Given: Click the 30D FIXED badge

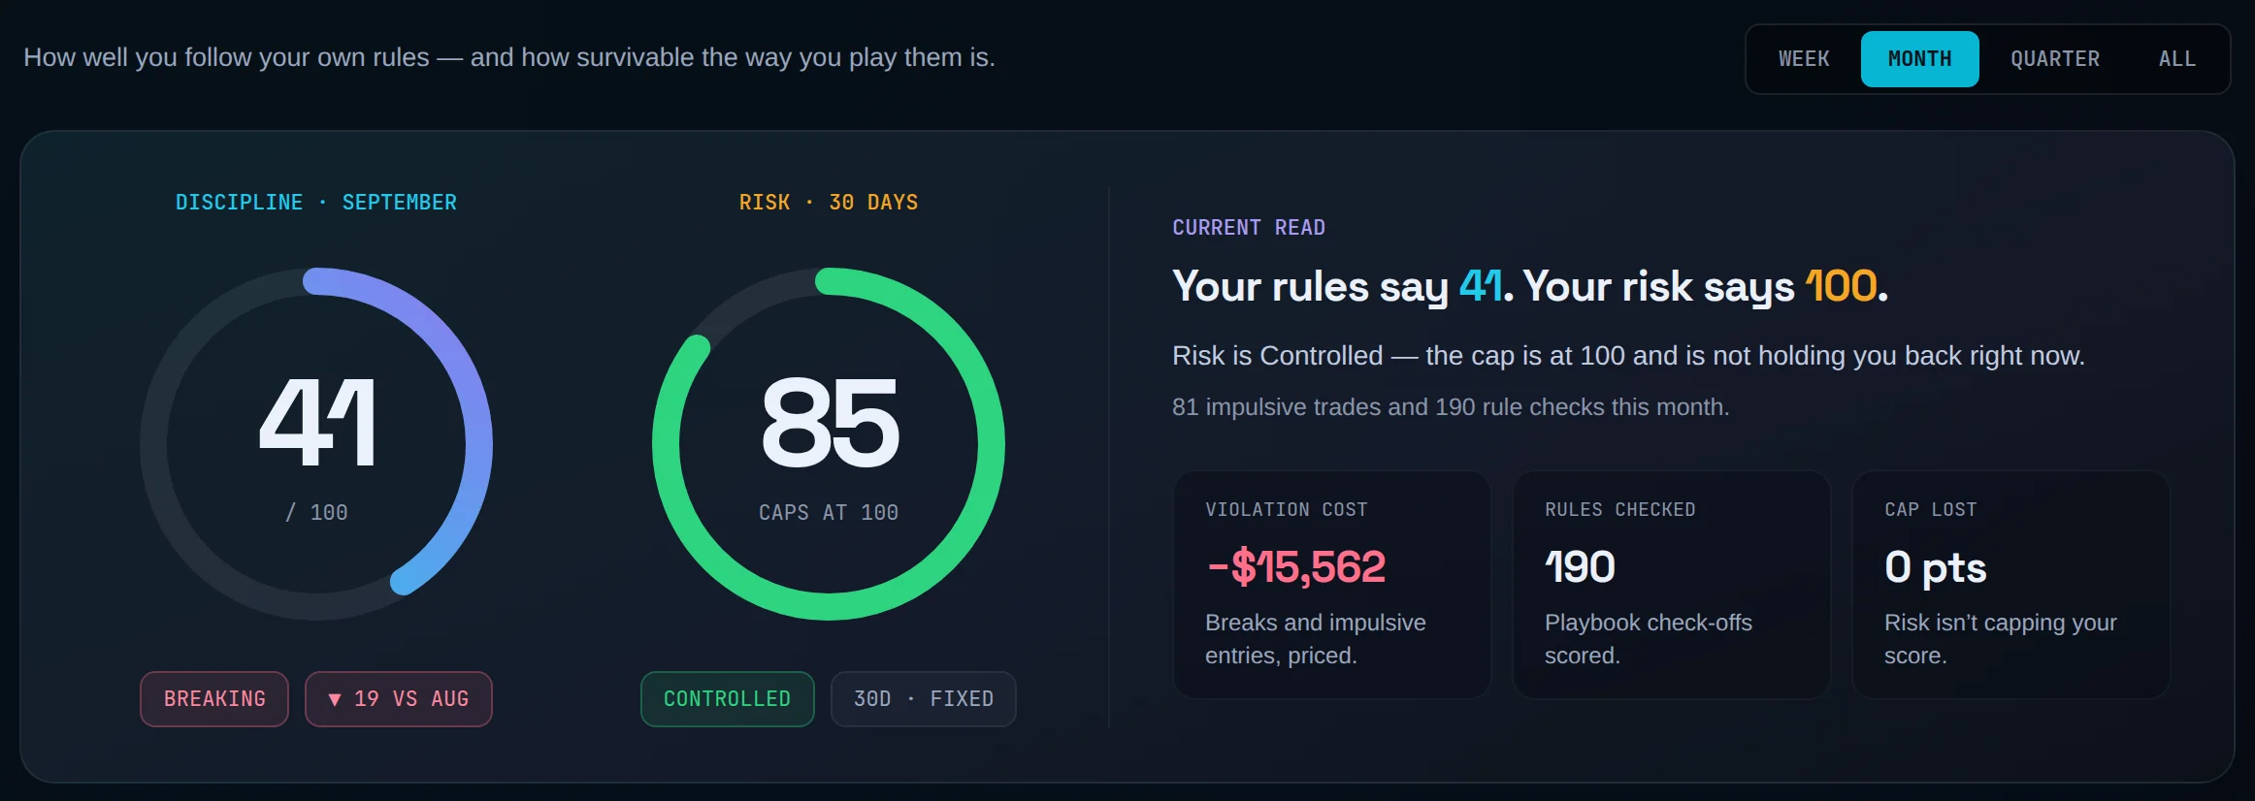Looking at the screenshot, I should [x=924, y=699].
